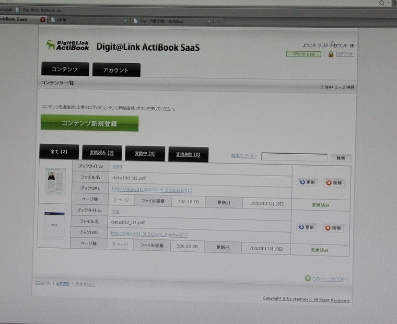Open the thumbnail of data10d_02.pdf
The image size is (397, 324).
tap(55, 181)
